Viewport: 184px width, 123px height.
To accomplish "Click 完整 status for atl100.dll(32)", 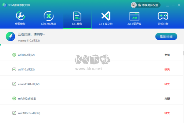I will [167, 55].
